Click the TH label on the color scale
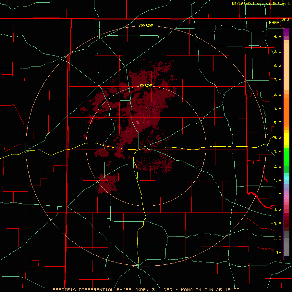The width and height of the screenshot is (292, 292). pos(279,253)
